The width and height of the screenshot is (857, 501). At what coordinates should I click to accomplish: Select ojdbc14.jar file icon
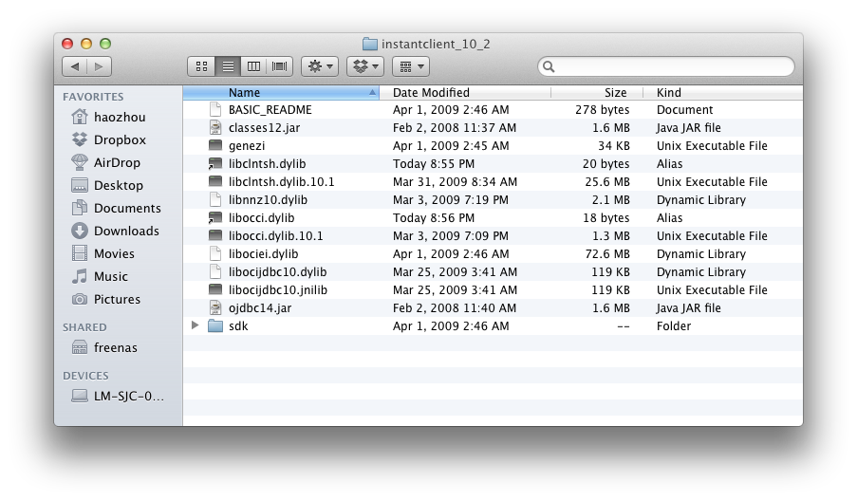215,307
